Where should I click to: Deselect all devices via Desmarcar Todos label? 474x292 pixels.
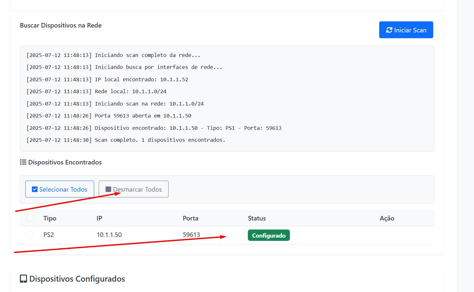pyautogui.click(x=138, y=189)
